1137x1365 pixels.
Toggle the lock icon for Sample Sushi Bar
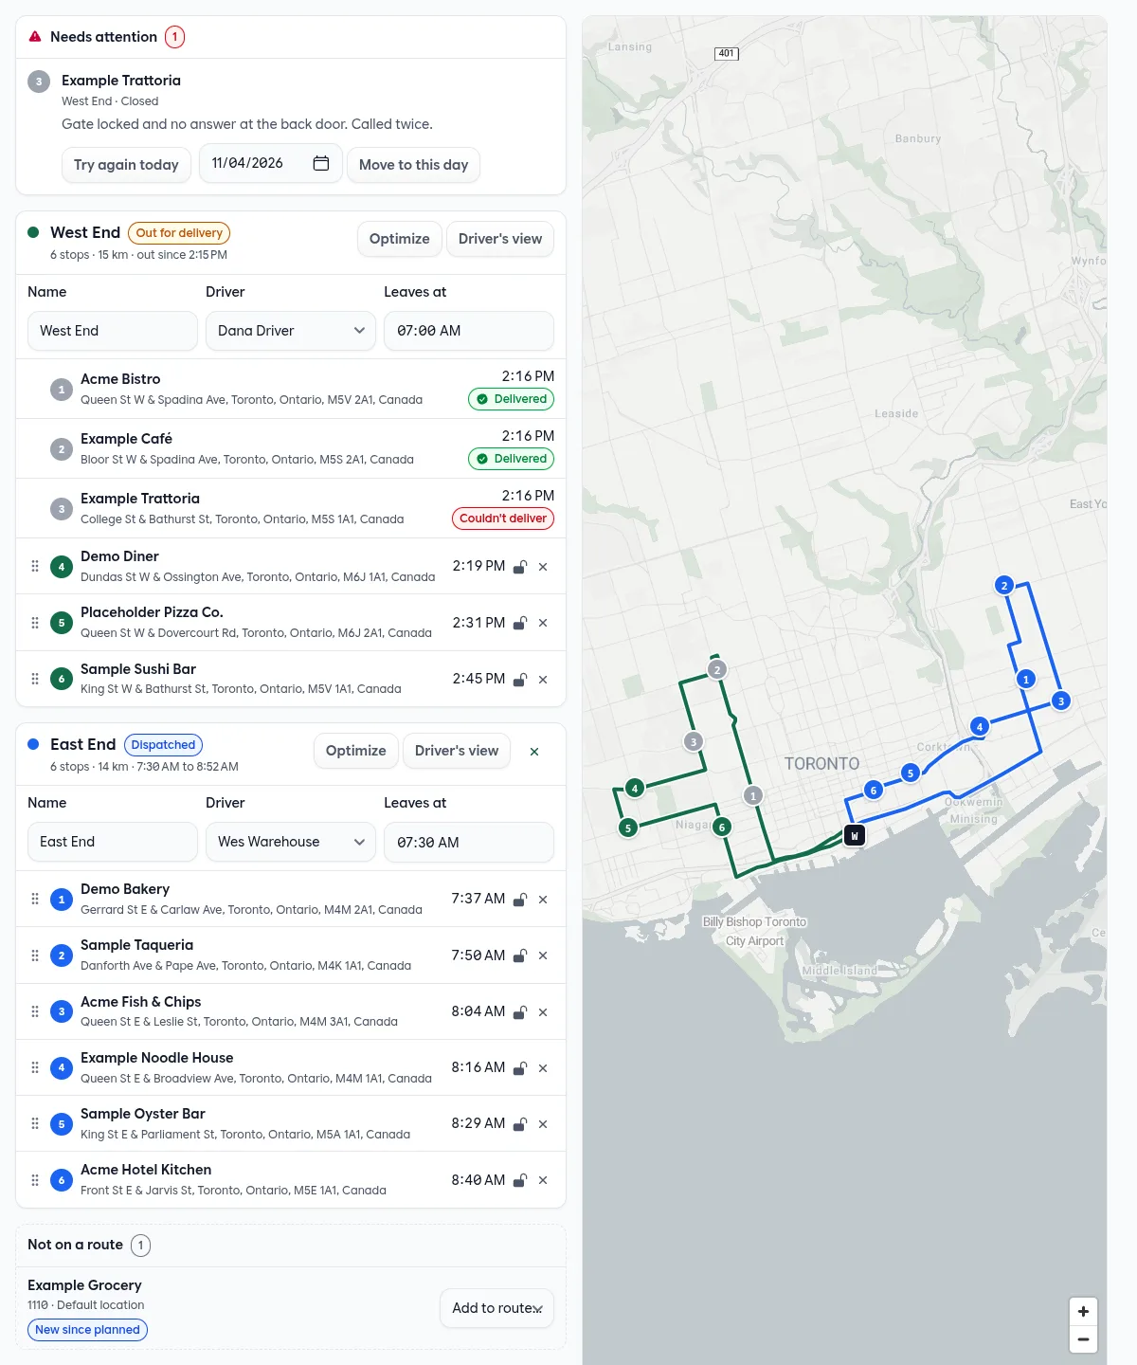pos(520,680)
